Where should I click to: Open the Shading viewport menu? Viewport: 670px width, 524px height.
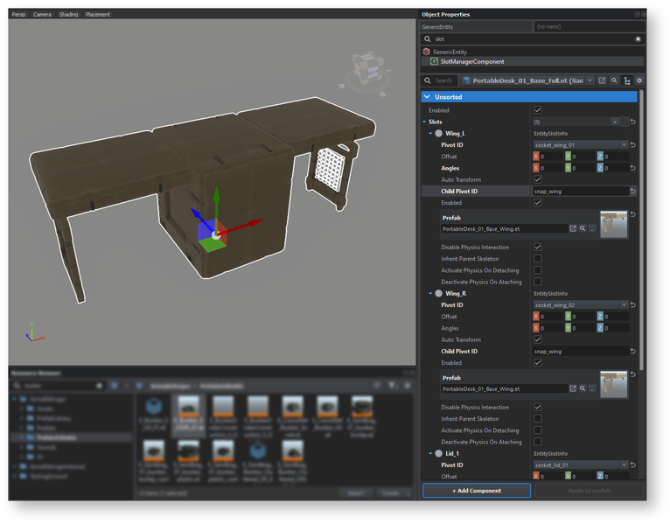pos(68,15)
